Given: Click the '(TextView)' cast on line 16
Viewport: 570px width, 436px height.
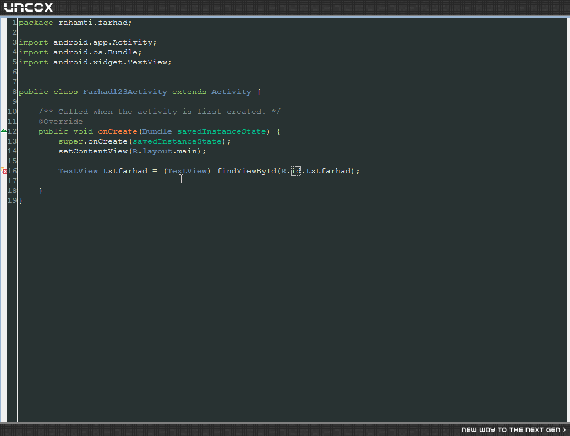Looking at the screenshot, I should (x=187, y=171).
